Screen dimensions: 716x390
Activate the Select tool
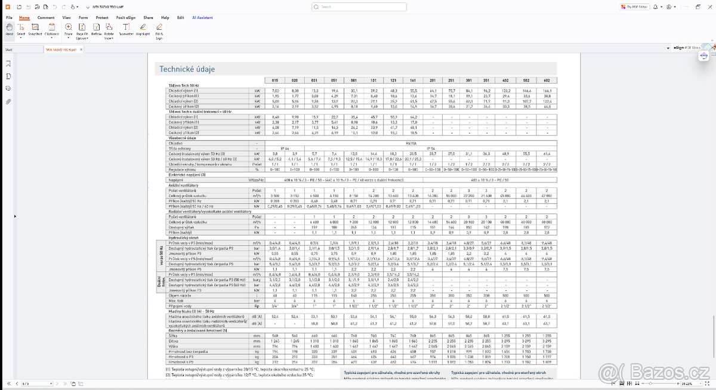(21, 30)
